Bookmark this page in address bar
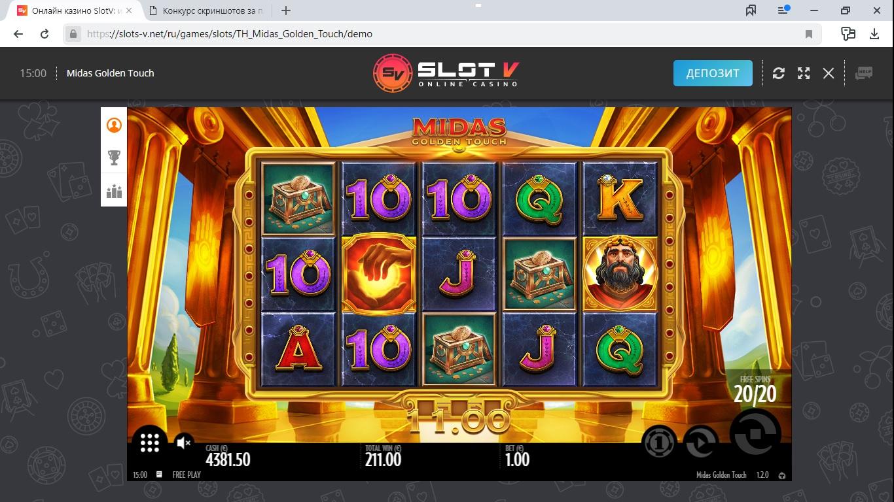This screenshot has height=502, width=894. point(809,34)
